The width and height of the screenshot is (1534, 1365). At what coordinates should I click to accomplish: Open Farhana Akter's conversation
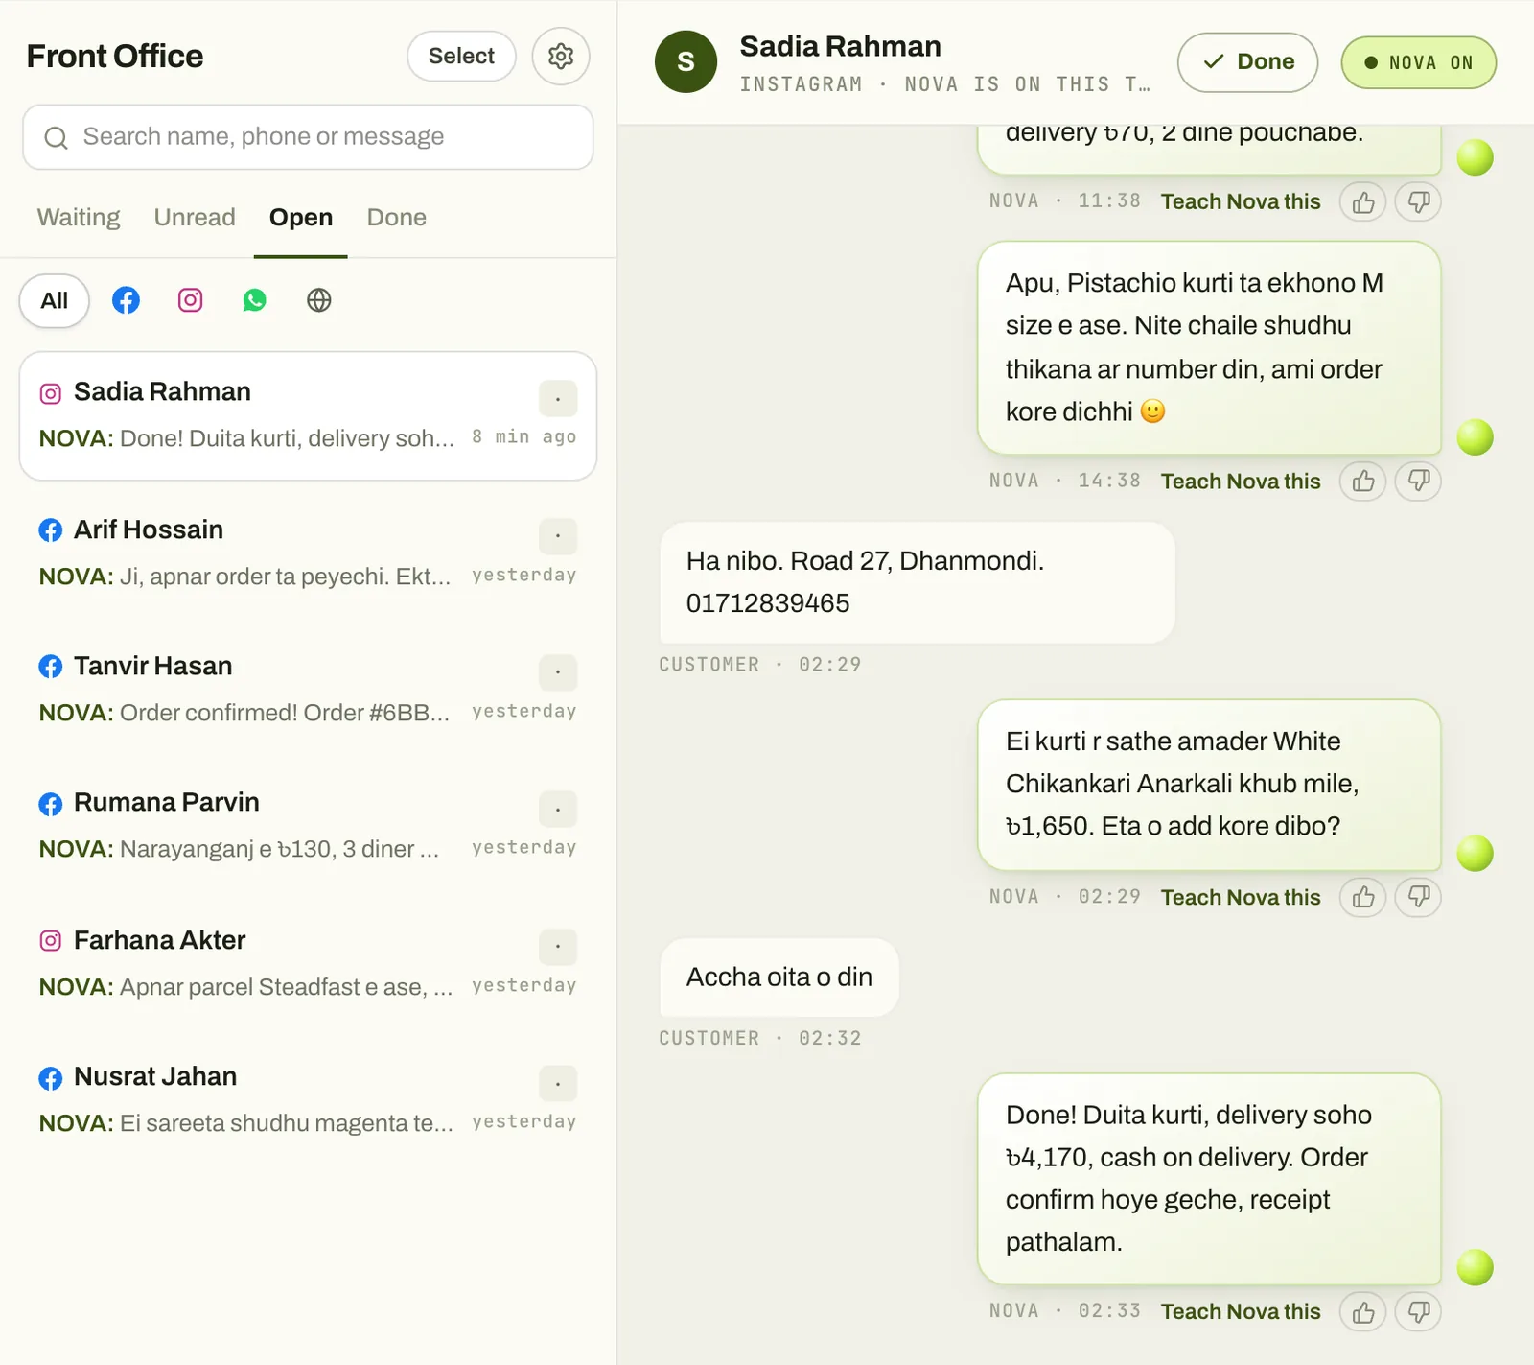coord(308,963)
